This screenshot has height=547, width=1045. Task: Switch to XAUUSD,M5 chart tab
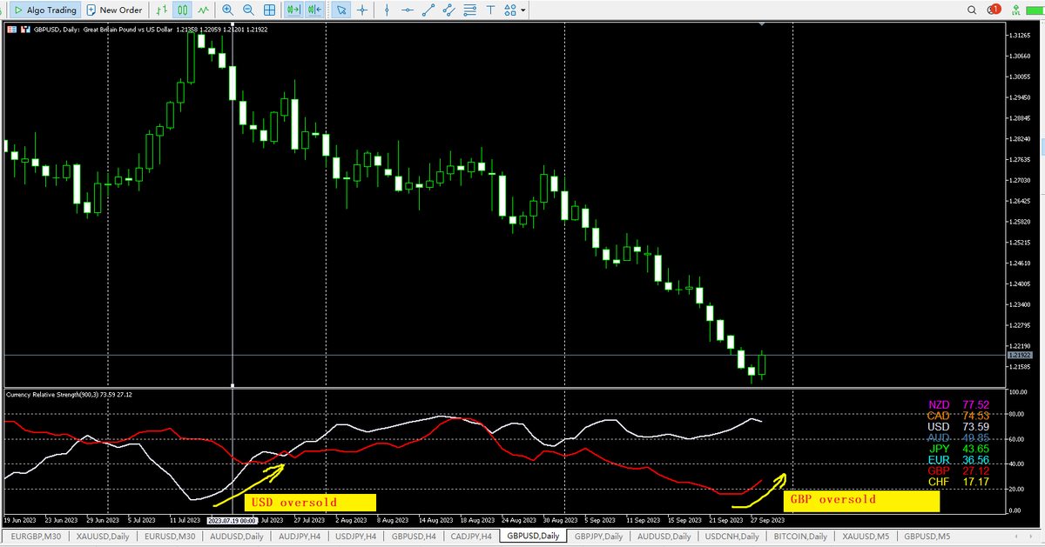point(864,537)
